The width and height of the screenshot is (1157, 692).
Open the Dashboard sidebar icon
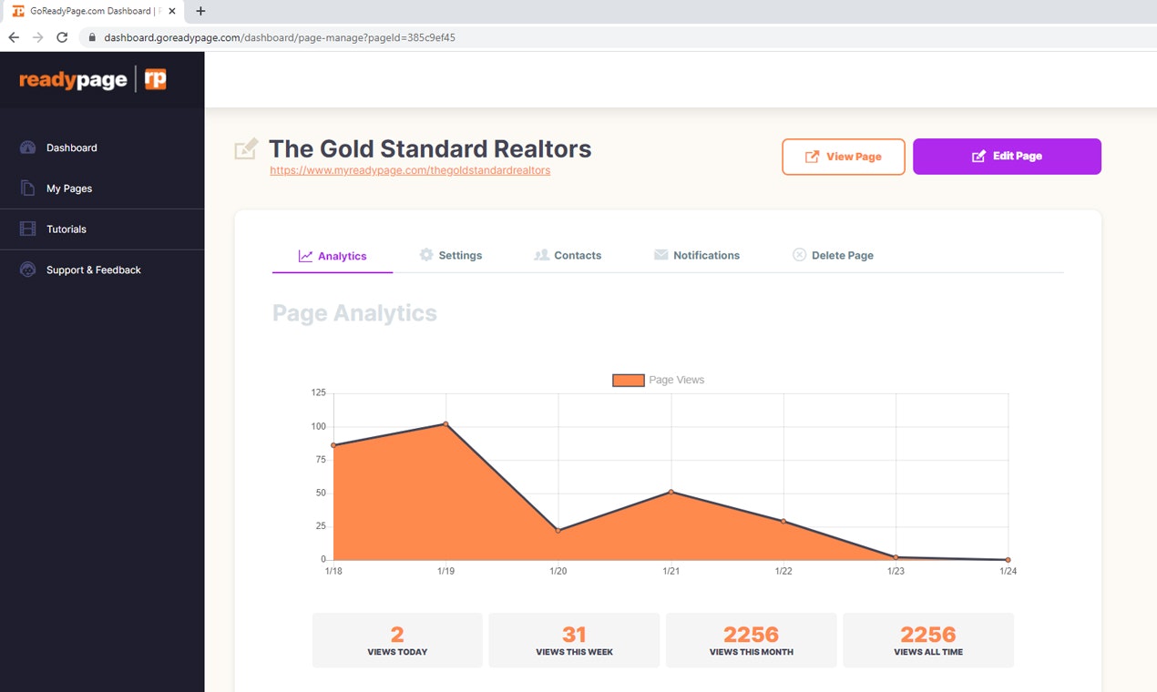(27, 148)
